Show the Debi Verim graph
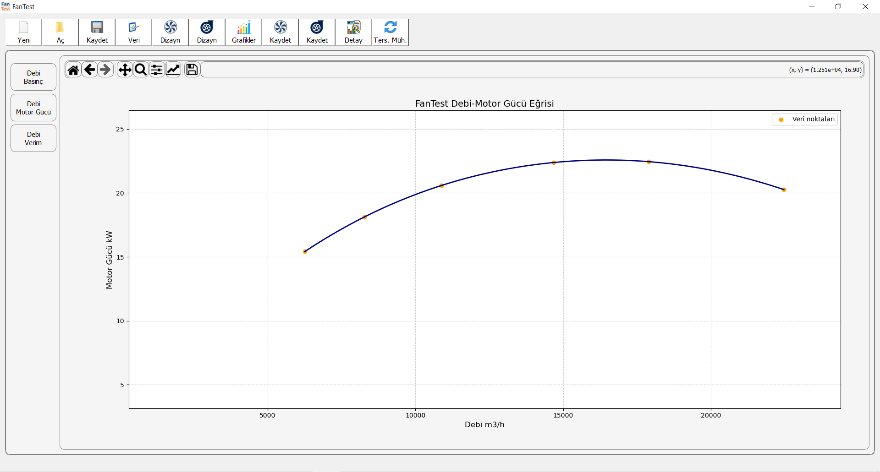The height and width of the screenshot is (472, 880). (x=33, y=138)
